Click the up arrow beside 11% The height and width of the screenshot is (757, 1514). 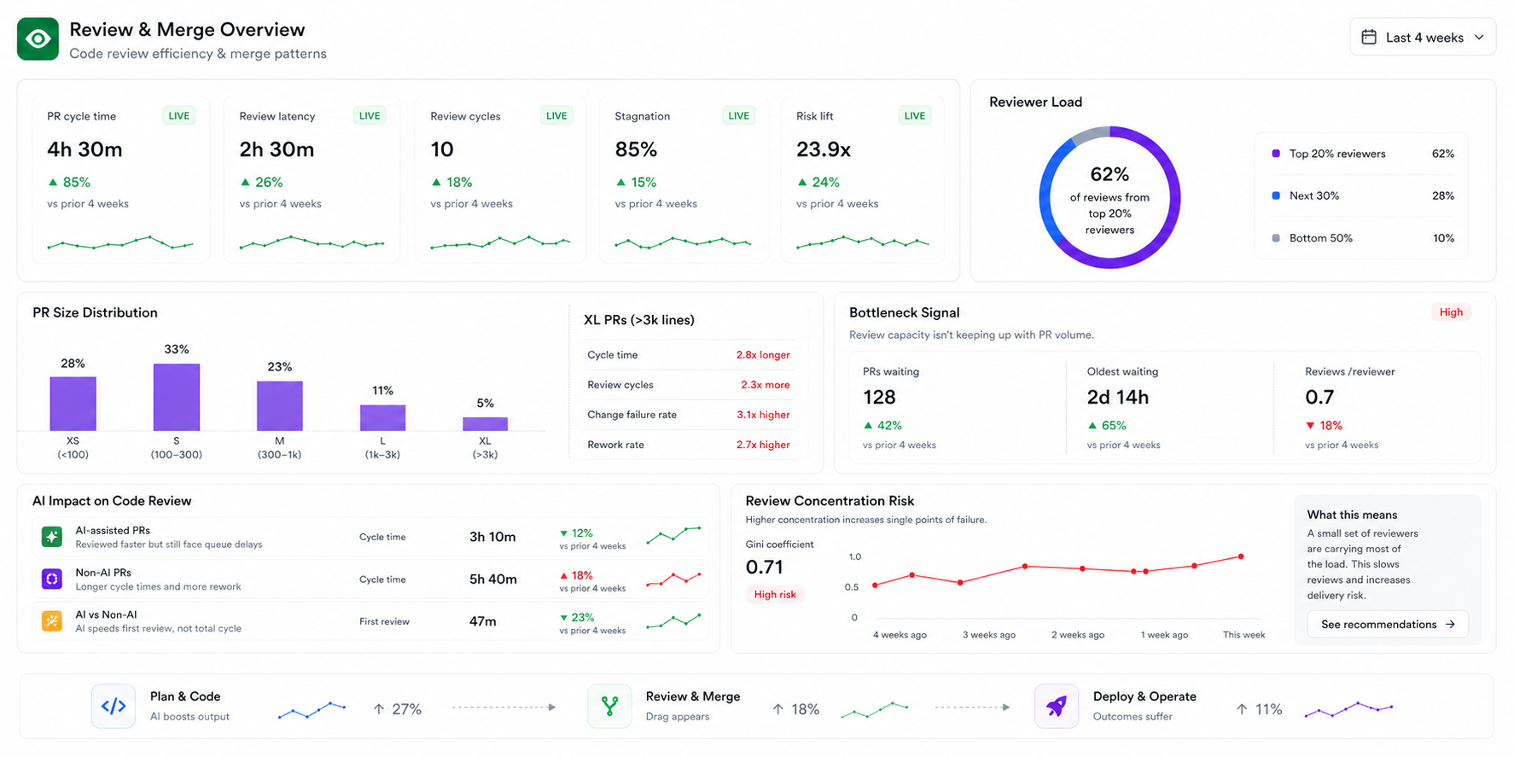pos(1242,709)
